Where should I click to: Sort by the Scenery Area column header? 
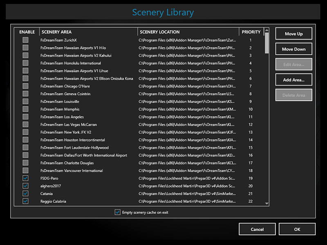88,32
